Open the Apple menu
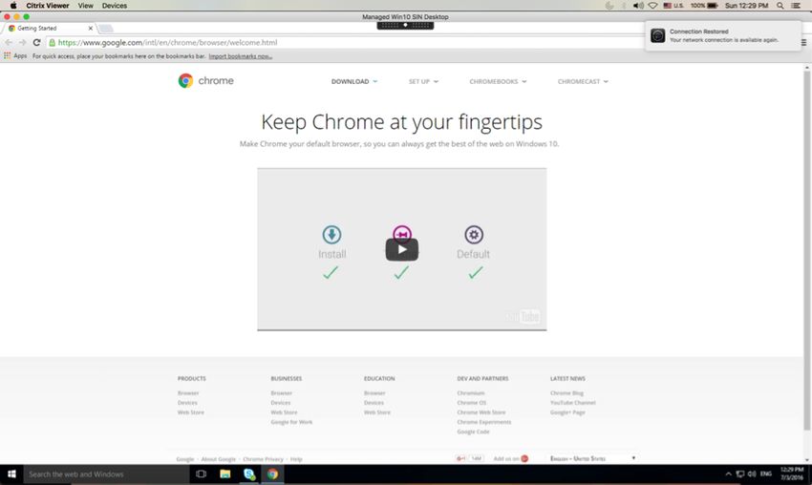Screen dimensions: 812x485 click(13, 6)
